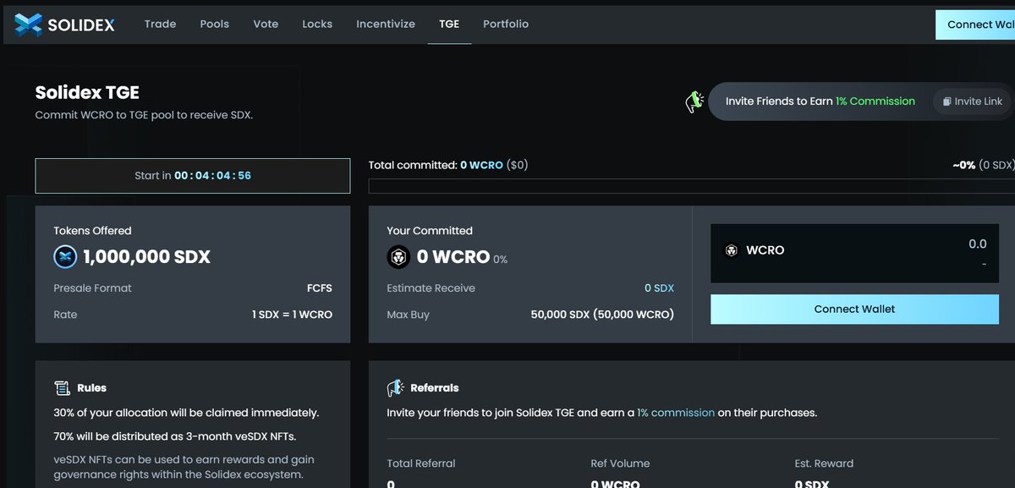Click the Solidex logo icon
This screenshot has height=488, width=1015.
[28, 25]
